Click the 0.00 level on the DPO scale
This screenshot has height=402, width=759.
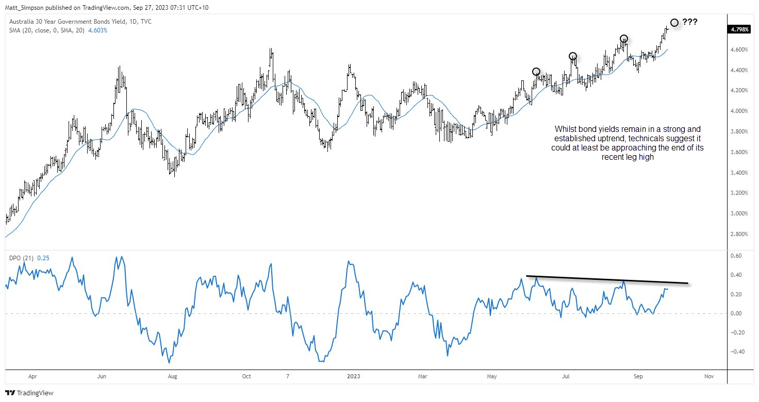coord(736,313)
